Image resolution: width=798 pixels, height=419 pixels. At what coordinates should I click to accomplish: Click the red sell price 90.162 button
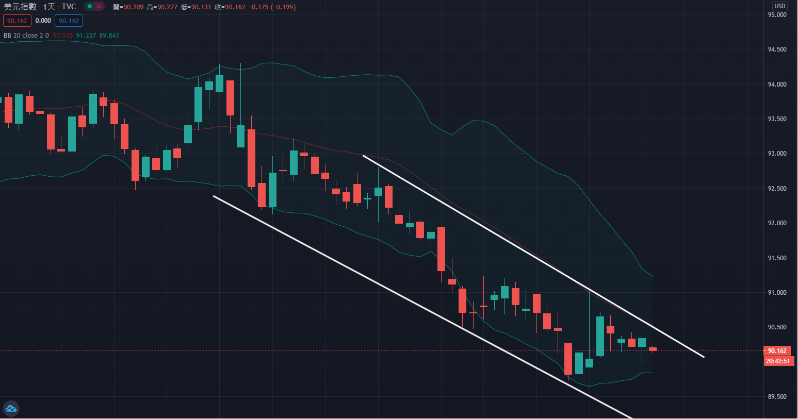click(17, 21)
